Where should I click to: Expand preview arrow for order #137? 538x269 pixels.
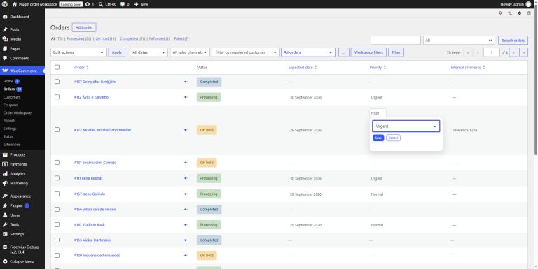point(186,82)
